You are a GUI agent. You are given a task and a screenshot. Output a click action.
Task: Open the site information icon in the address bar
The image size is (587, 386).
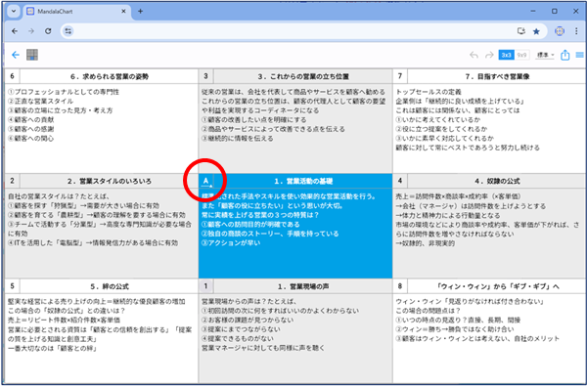68,31
